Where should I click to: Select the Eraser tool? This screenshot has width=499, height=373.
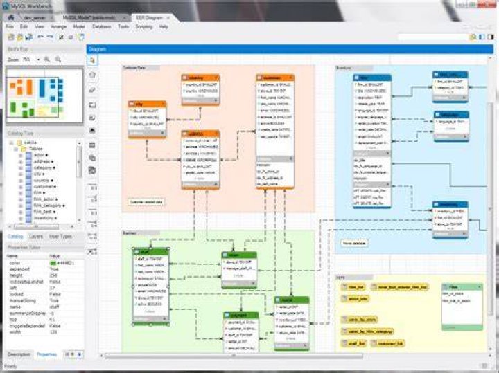[x=92, y=90]
